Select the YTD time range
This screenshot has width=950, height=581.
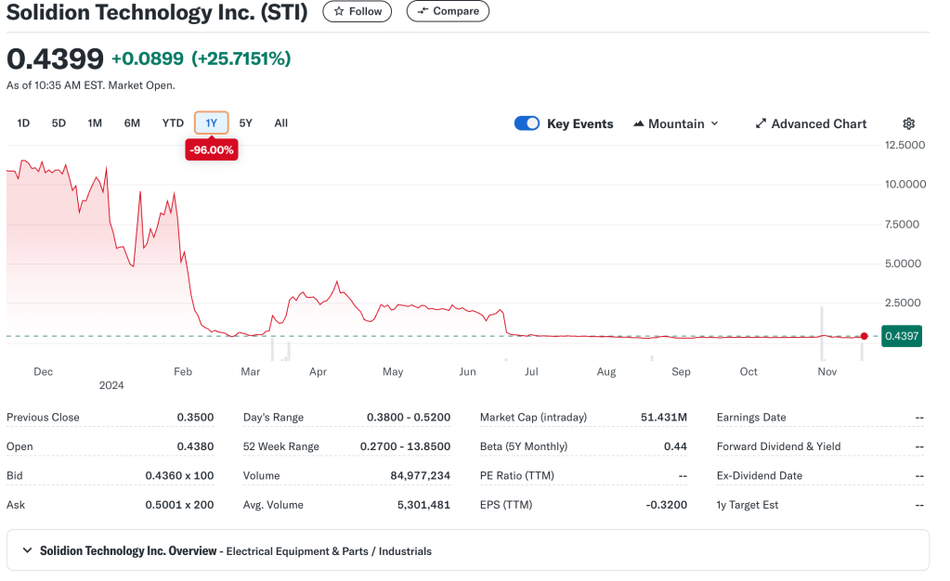tap(173, 123)
